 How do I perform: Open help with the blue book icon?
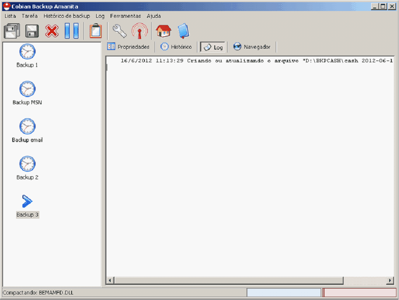click(x=183, y=31)
